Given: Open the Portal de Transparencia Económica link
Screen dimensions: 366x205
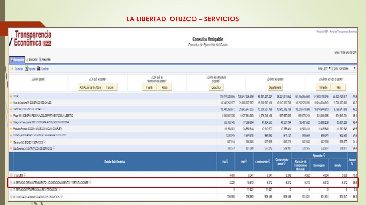Looking at the screenshot, I should pos(343,32).
